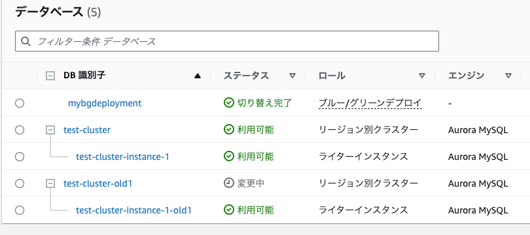
Task: Click the ブルー/グリーンデプロイ role text
Action: pos(370,103)
